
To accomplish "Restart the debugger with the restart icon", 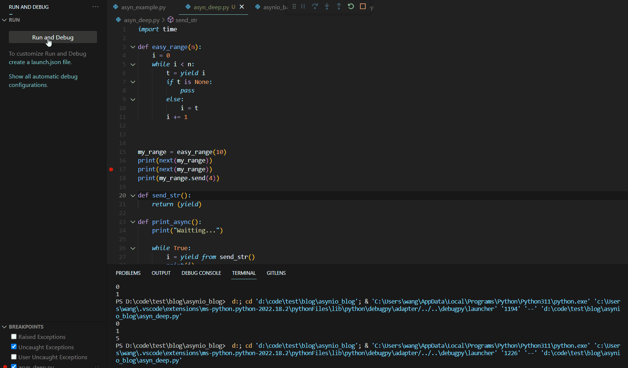I will click(350, 6).
